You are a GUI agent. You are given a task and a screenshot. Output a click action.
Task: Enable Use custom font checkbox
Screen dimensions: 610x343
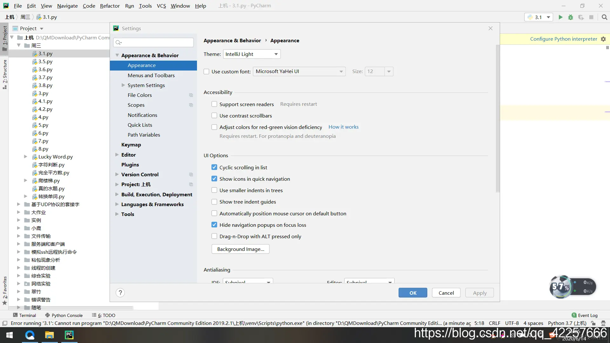(207, 71)
